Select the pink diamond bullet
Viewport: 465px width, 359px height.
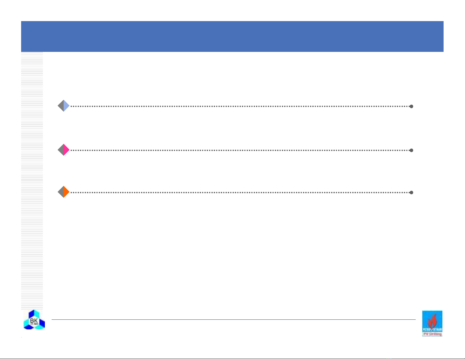click(x=63, y=150)
